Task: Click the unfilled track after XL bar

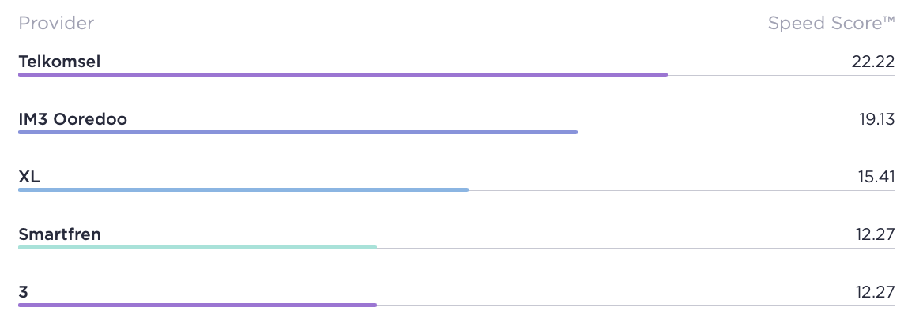Action: click(682, 191)
